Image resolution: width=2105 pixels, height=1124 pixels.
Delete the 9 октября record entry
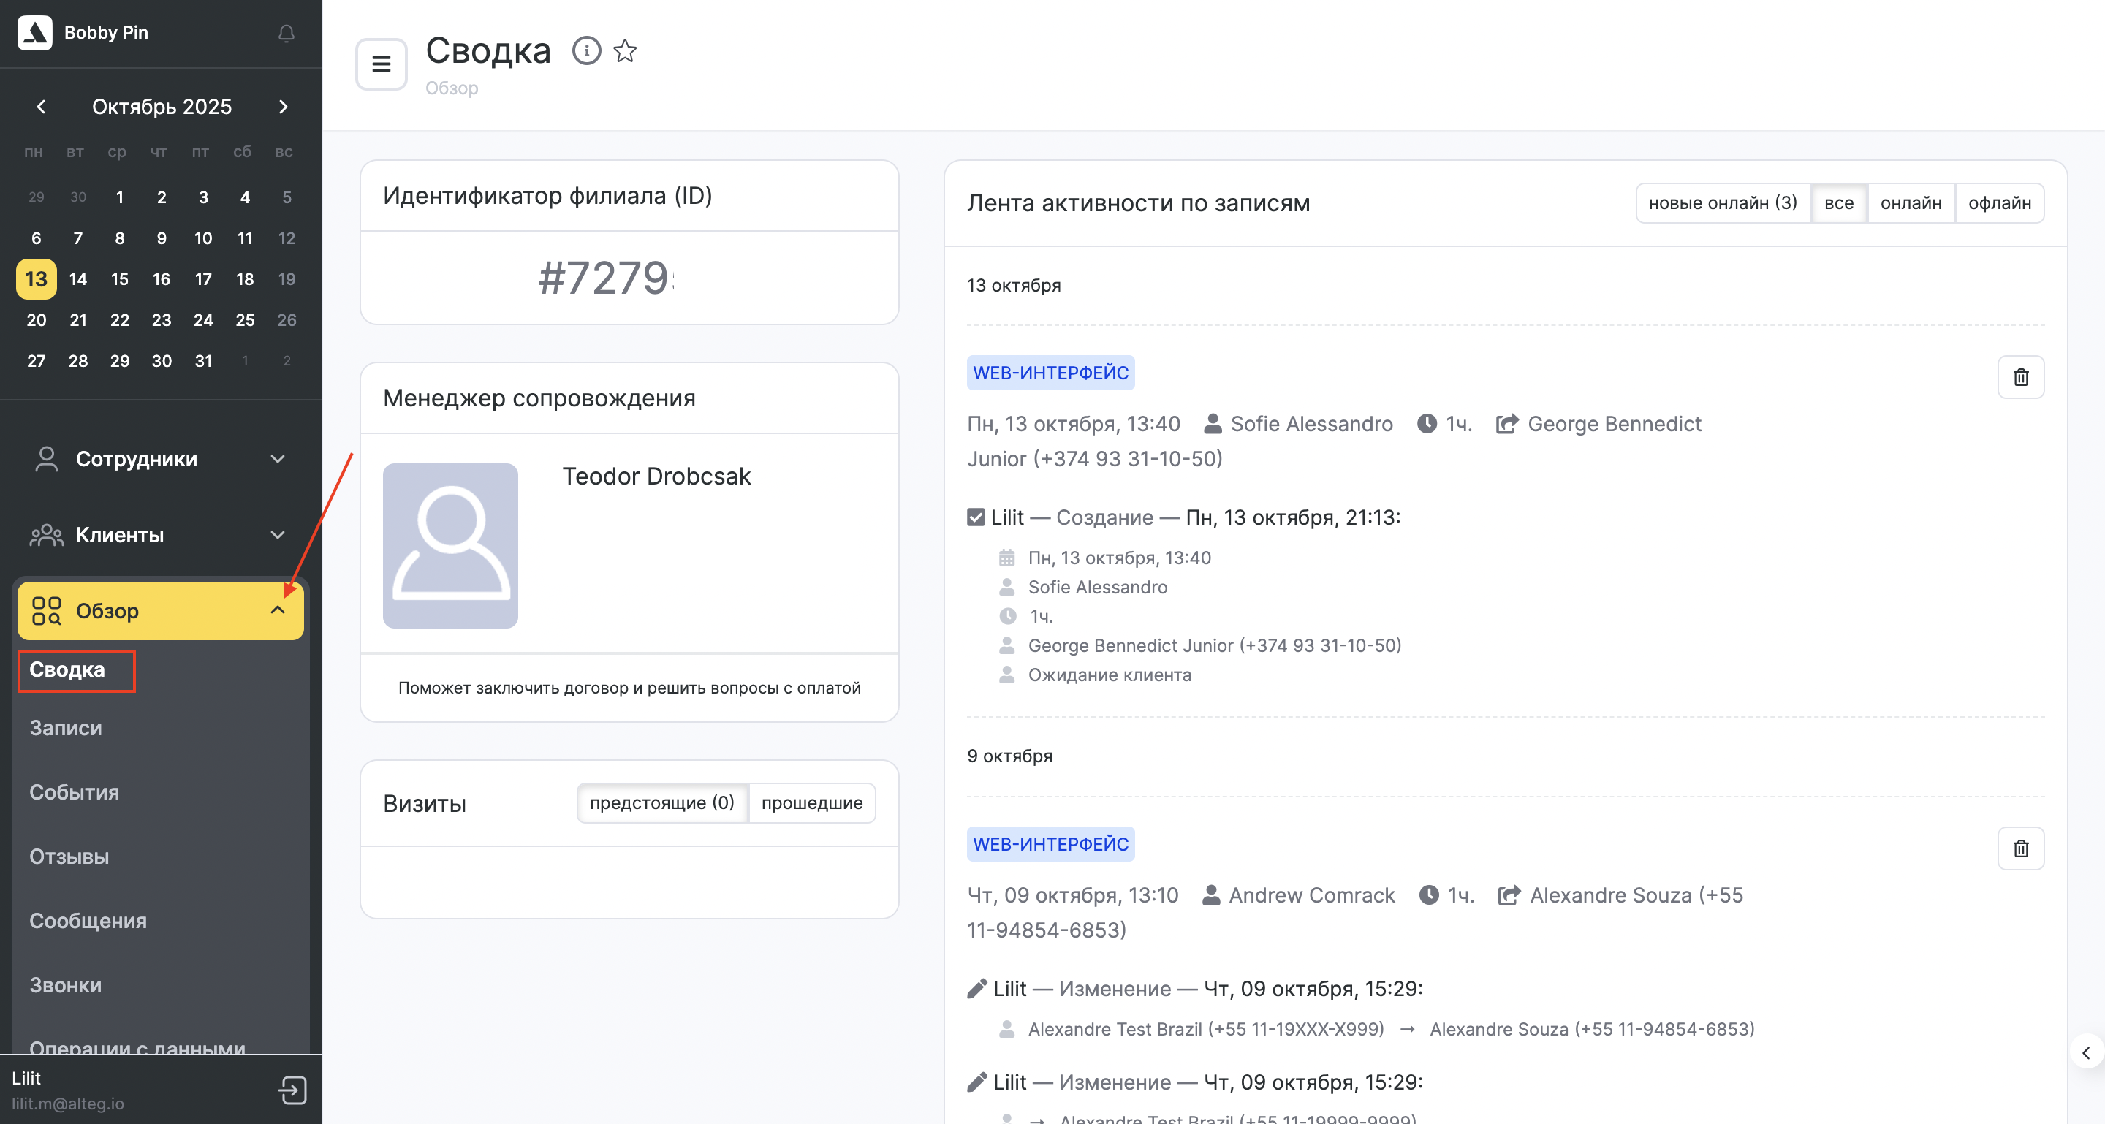2020,848
